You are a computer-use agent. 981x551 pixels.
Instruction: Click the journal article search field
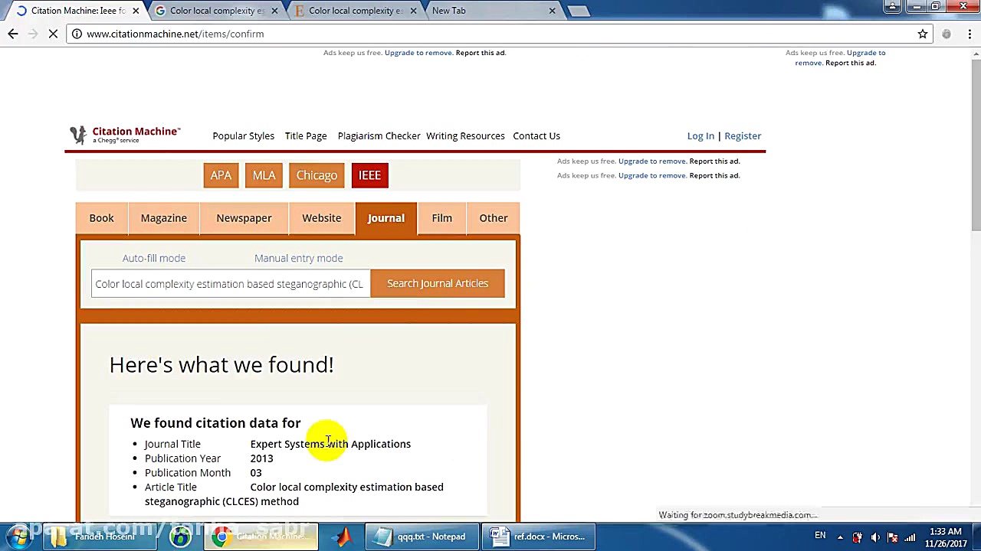tap(231, 284)
